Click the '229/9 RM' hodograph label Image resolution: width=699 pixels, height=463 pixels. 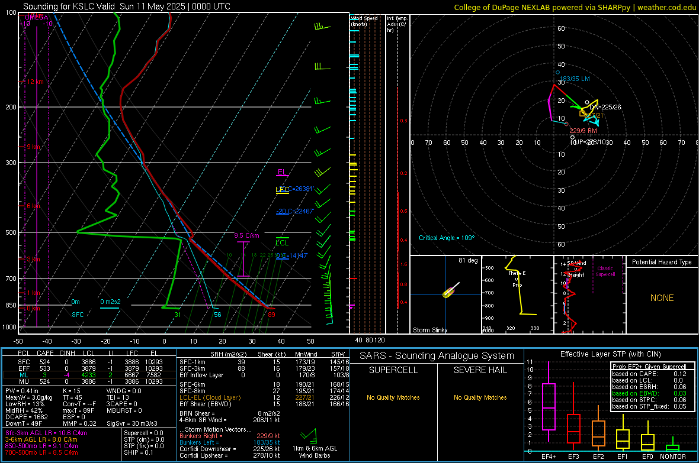coord(583,131)
